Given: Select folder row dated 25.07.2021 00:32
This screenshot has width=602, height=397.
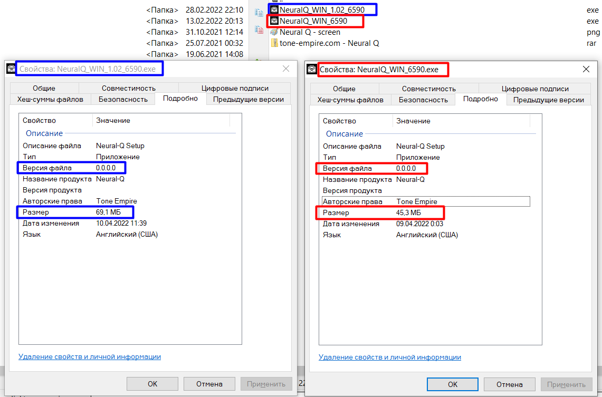Looking at the screenshot, I should coord(195,43).
